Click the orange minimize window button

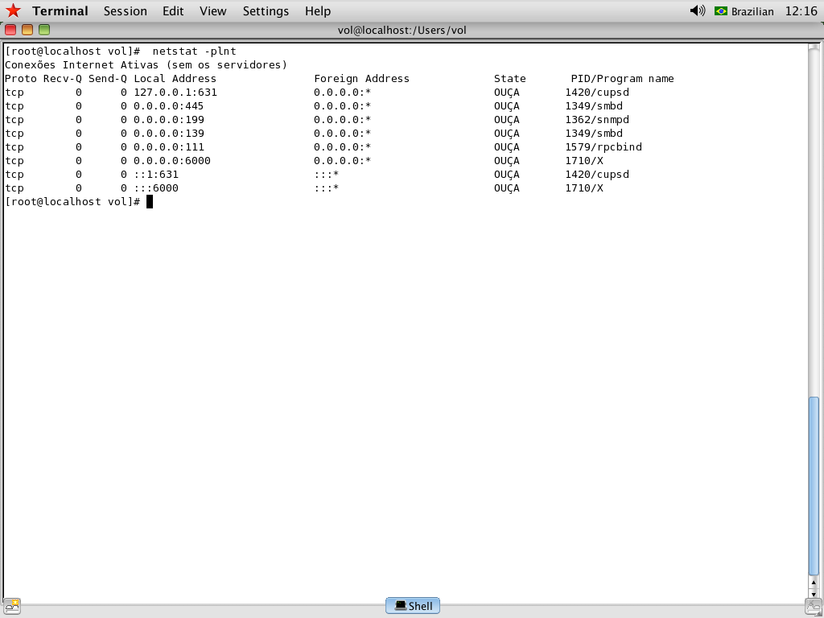click(x=27, y=30)
